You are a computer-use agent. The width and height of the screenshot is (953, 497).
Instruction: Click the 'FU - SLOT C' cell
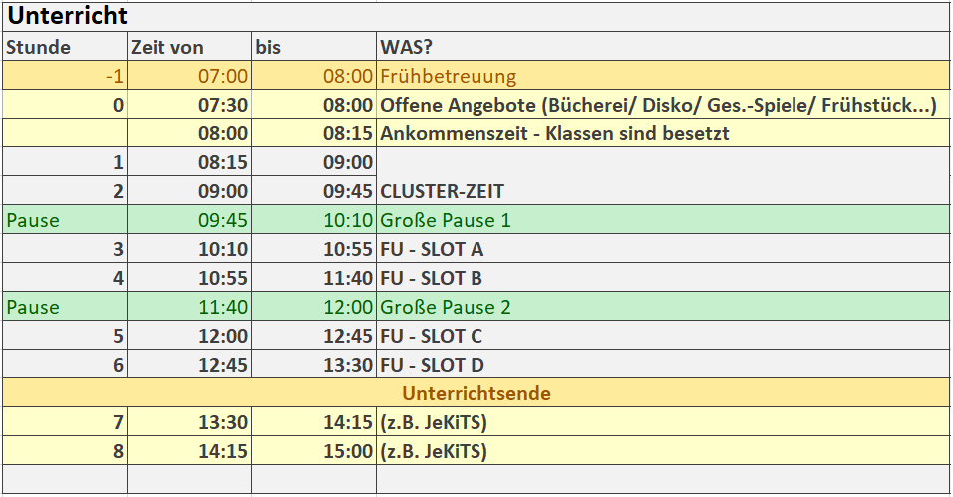[662, 336]
